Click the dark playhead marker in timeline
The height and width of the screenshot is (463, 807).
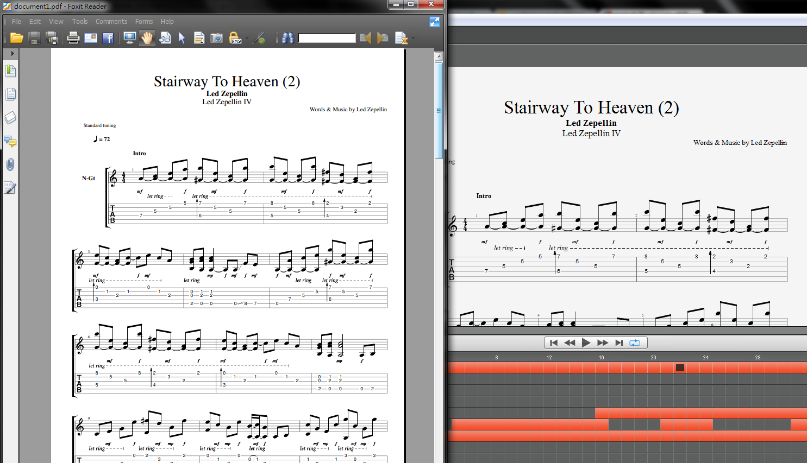(x=680, y=367)
